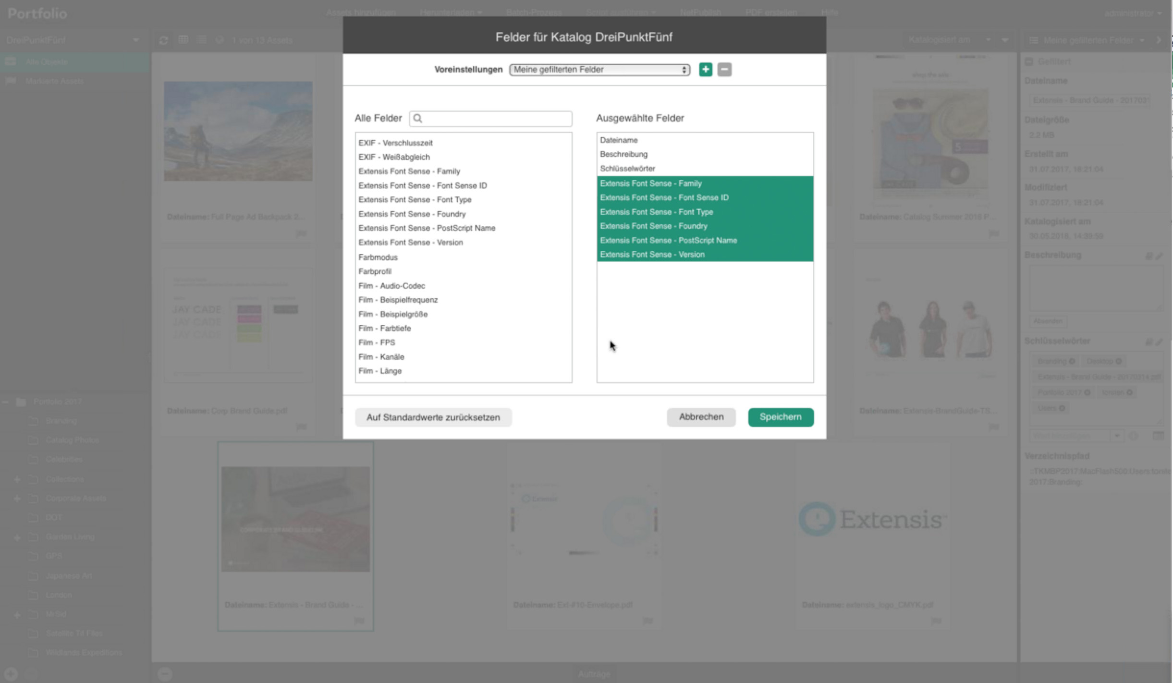Click the pencil edit icon beside Beschreibung
Viewport: 1173px width, 683px height.
click(x=1159, y=256)
